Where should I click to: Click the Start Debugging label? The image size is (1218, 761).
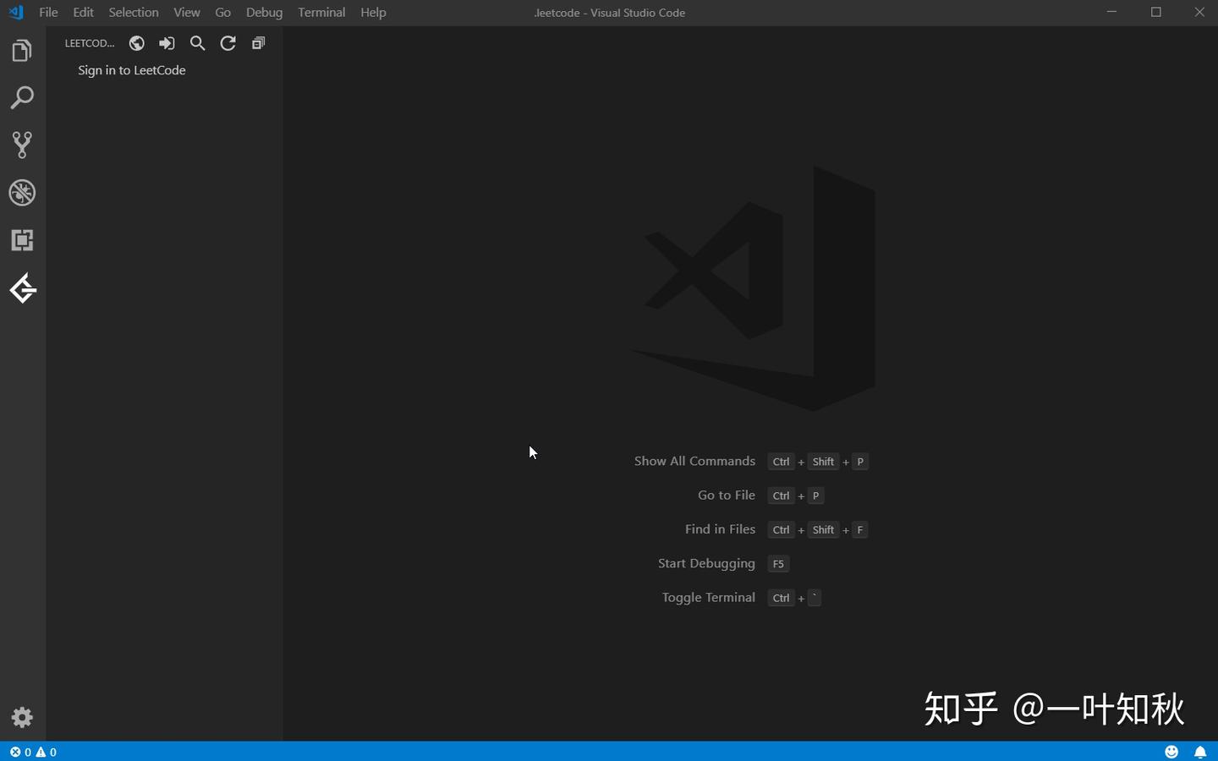[x=706, y=563]
